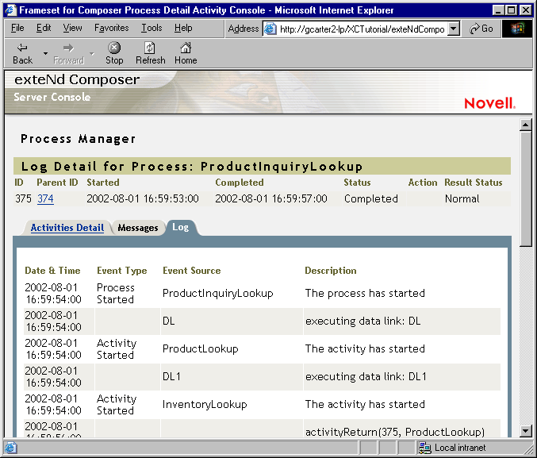Screen dimensions: 537x458
Task: Stop page loading with the Stop button
Action: tap(114, 53)
